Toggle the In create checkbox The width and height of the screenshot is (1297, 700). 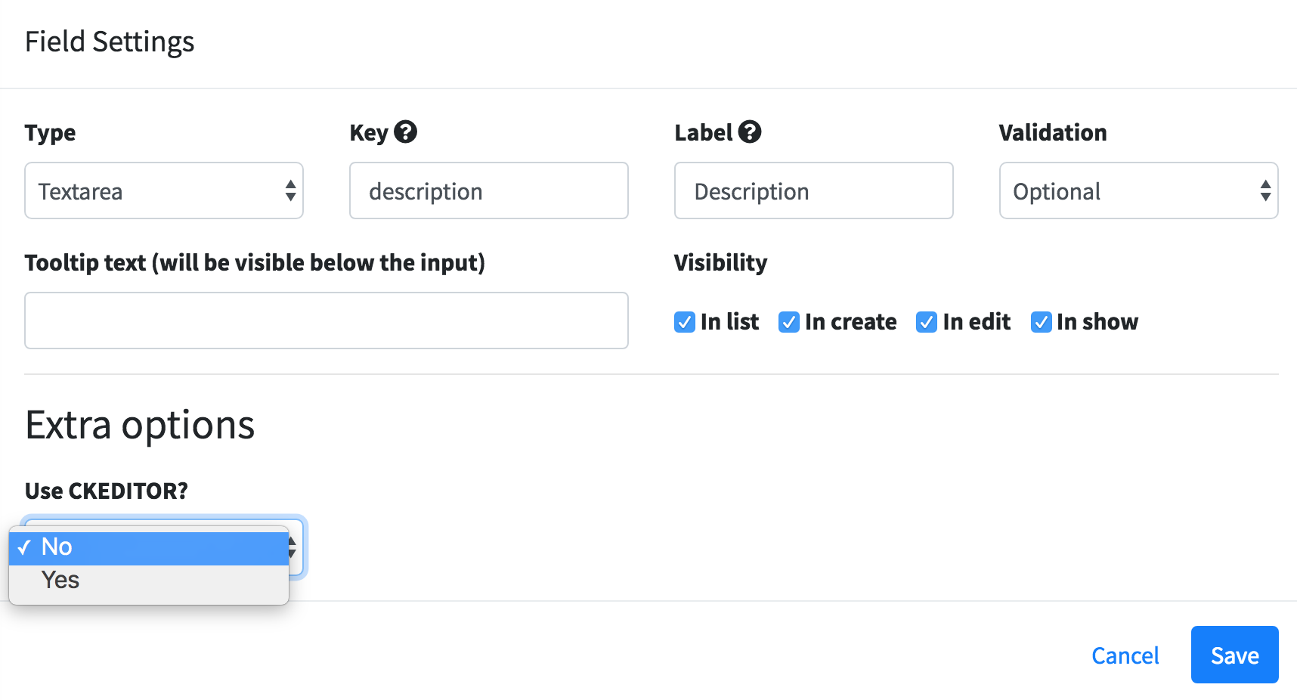pyautogui.click(x=789, y=322)
